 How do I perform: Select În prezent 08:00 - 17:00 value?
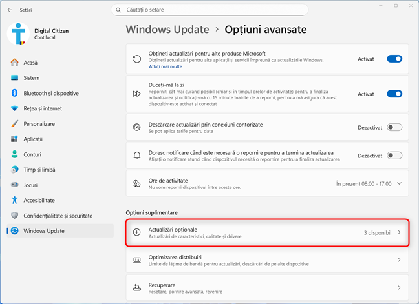click(363, 184)
